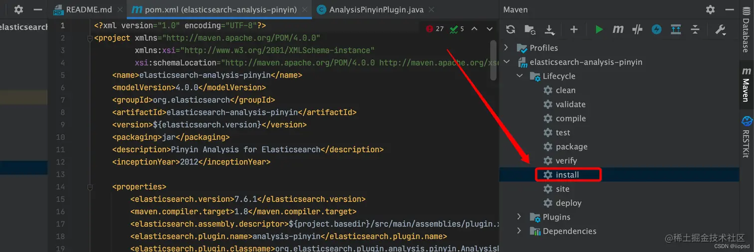Click the 5 typos indicator
754x252 pixels.
coord(457,29)
